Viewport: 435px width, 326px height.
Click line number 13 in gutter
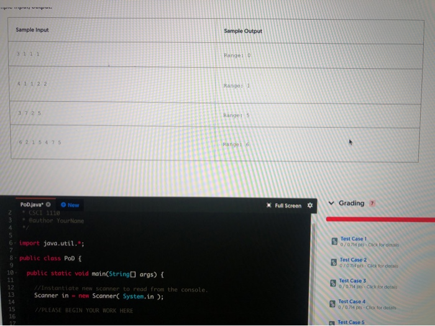[x=11, y=294]
